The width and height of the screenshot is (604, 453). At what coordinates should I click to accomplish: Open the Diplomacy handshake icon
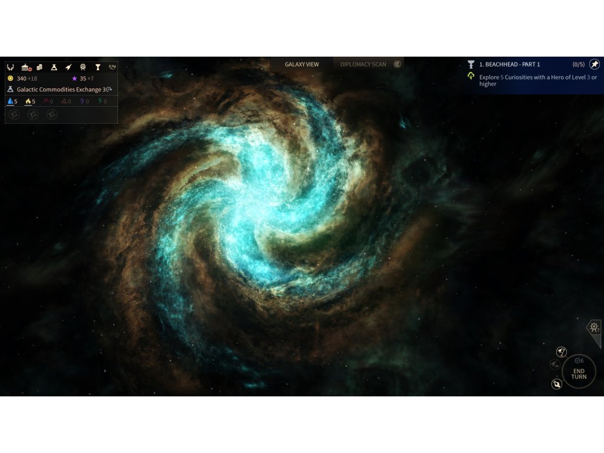click(x=112, y=67)
